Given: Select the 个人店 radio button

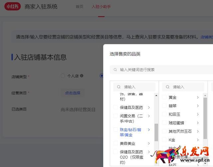Looking at the screenshot, I should point(63,76).
